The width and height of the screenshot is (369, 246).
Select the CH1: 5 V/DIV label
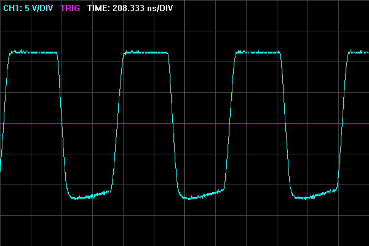click(28, 8)
